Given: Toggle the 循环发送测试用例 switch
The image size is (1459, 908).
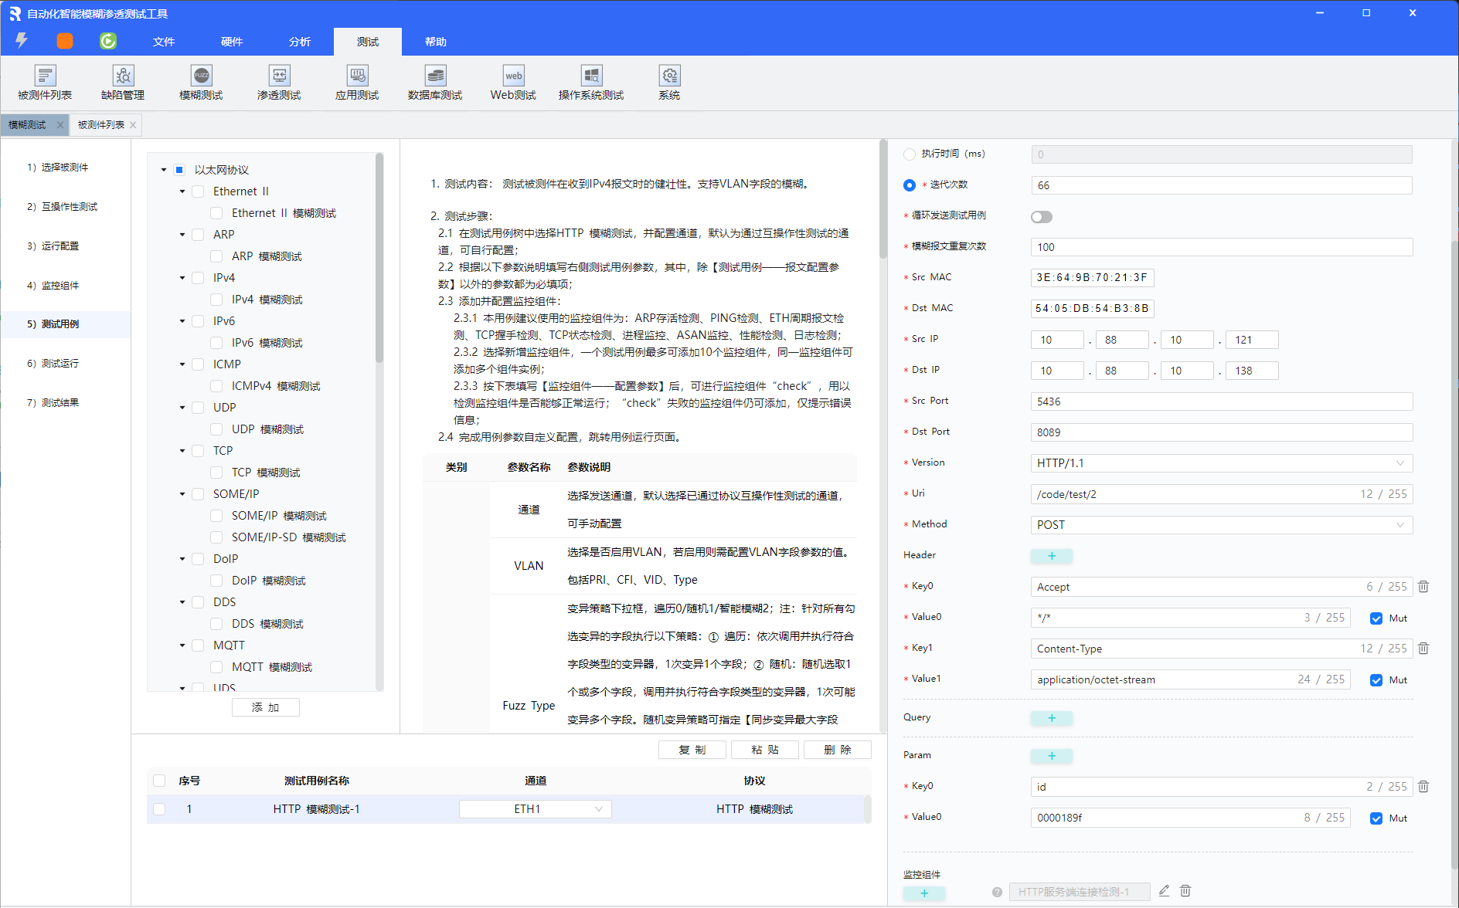Looking at the screenshot, I should point(1042,217).
